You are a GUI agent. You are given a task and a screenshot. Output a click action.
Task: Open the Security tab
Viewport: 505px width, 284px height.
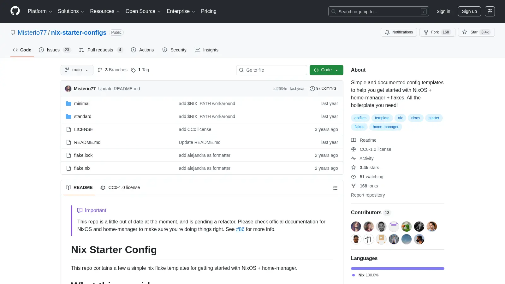(x=175, y=50)
